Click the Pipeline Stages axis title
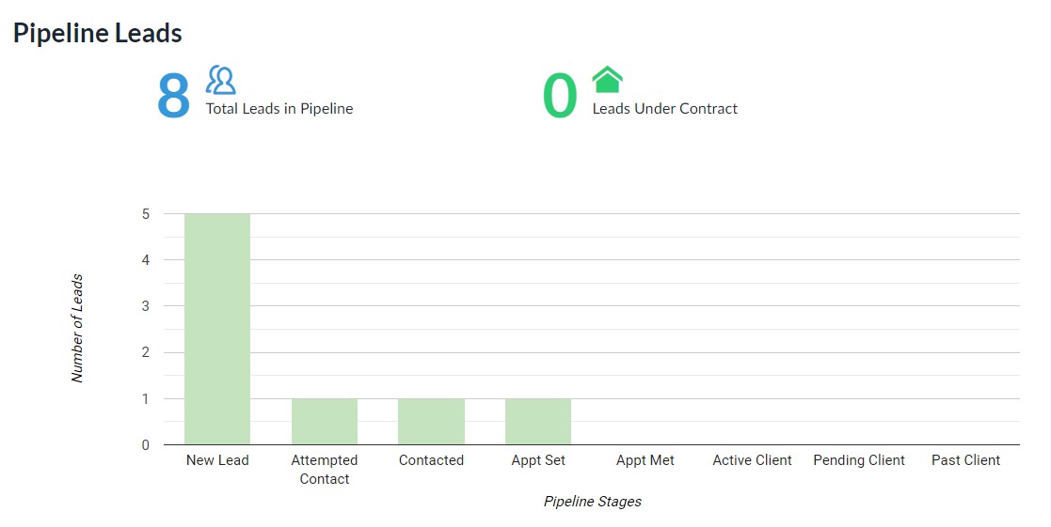 tap(593, 502)
